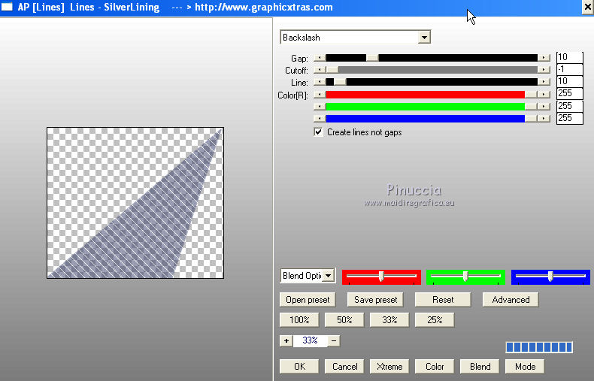Select the 33% zoom preset button

[389, 320]
